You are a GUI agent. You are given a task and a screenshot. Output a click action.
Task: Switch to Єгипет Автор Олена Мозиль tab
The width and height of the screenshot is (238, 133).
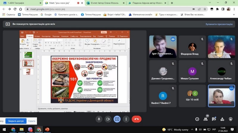pos(106,3)
